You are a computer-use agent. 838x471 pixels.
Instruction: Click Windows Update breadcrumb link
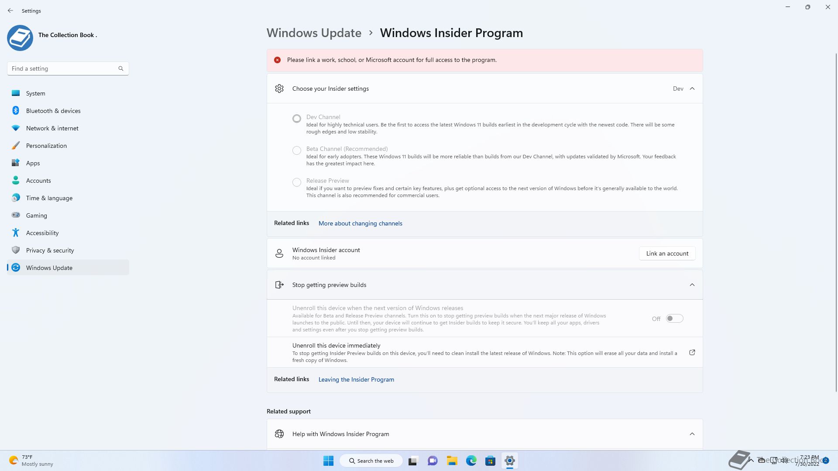[x=314, y=33]
